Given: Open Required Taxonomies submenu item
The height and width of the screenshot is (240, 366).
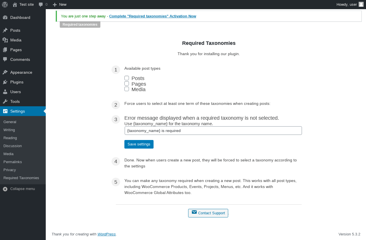Looking at the screenshot, I should (x=21, y=178).
